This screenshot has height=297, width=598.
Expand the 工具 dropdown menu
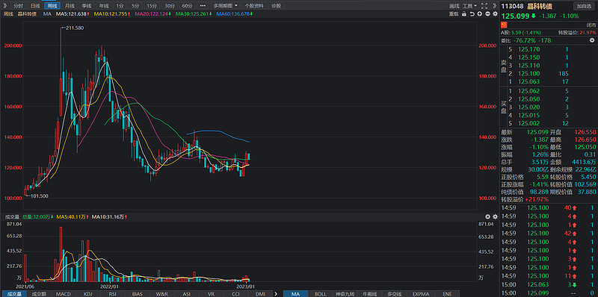(x=469, y=6)
